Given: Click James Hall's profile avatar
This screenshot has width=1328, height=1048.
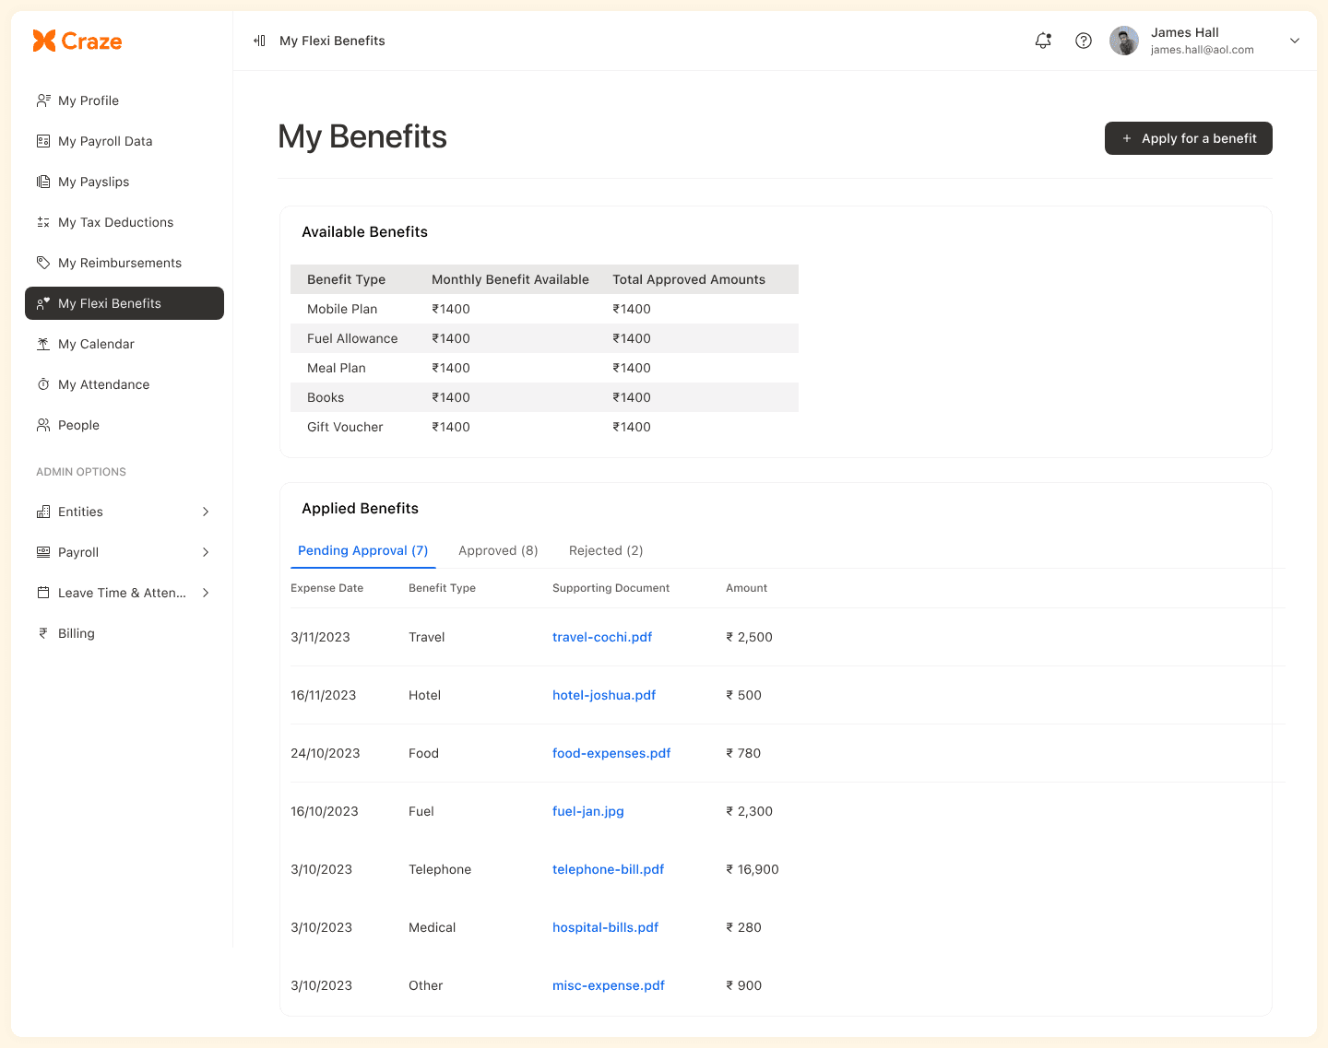Looking at the screenshot, I should click(x=1124, y=41).
